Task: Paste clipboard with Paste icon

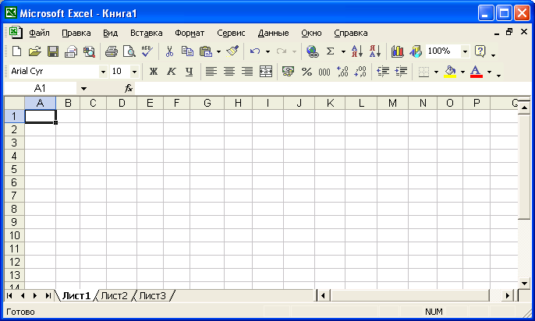Action: point(206,51)
